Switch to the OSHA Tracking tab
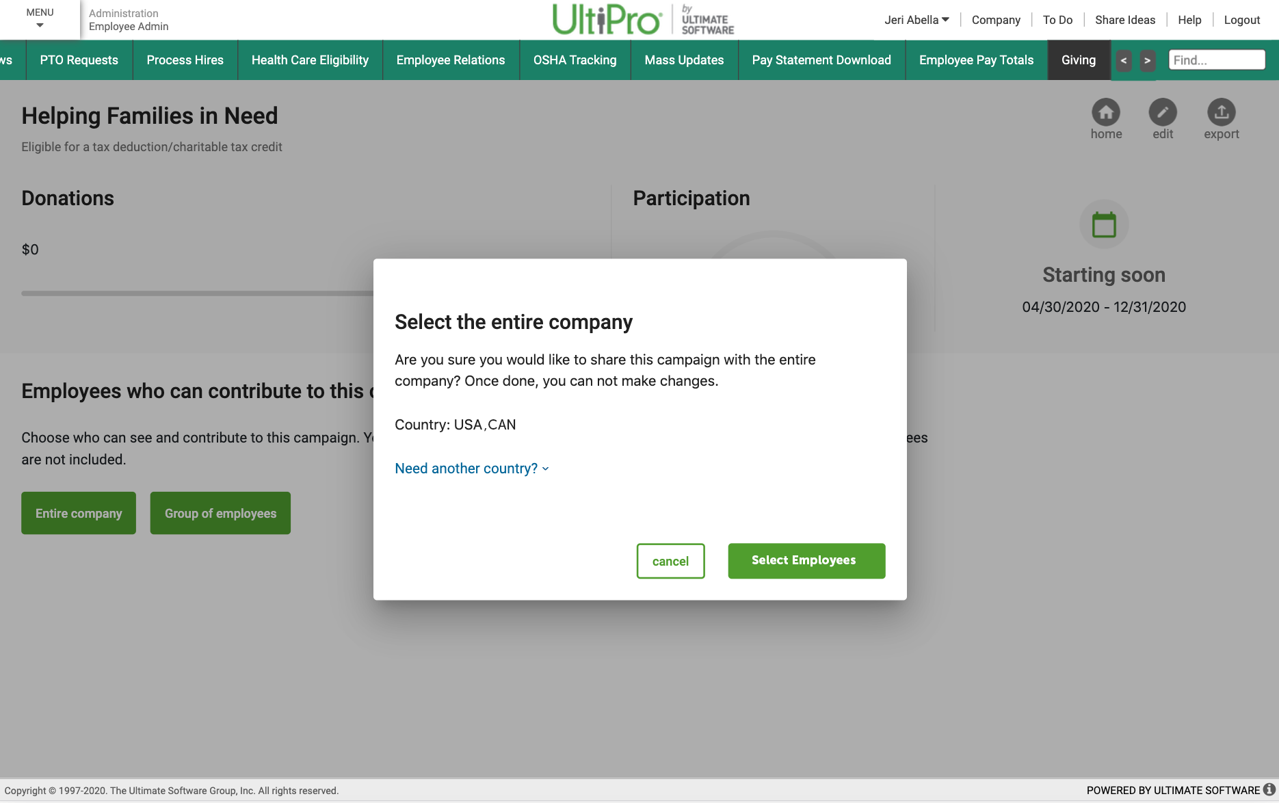Screen dimensions: 1279x803 575,60
